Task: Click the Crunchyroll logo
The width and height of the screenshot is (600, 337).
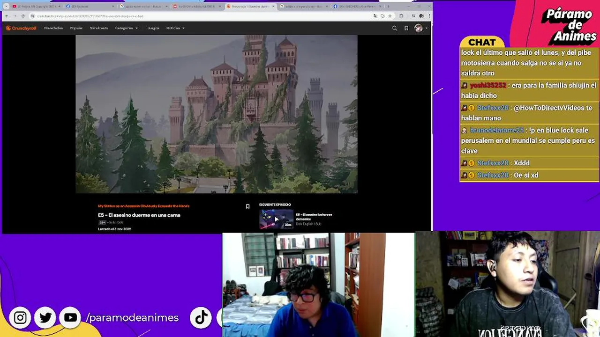Action: tap(21, 28)
